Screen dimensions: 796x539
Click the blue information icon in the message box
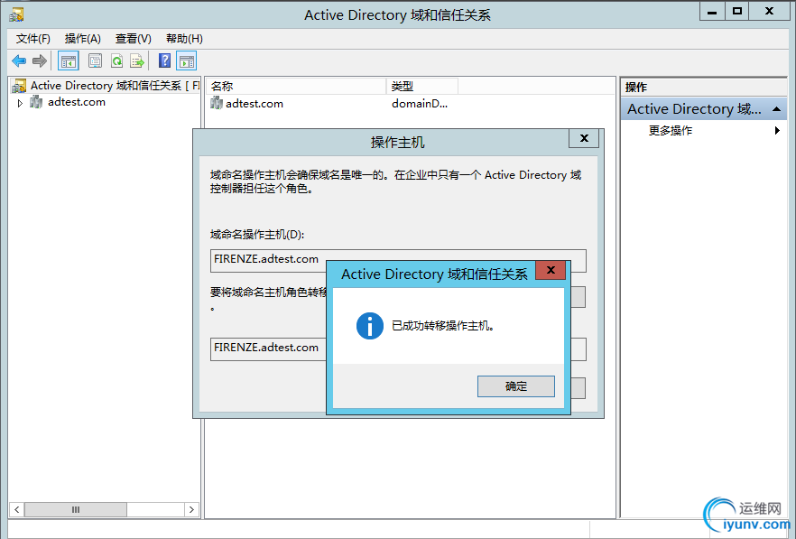pos(370,326)
